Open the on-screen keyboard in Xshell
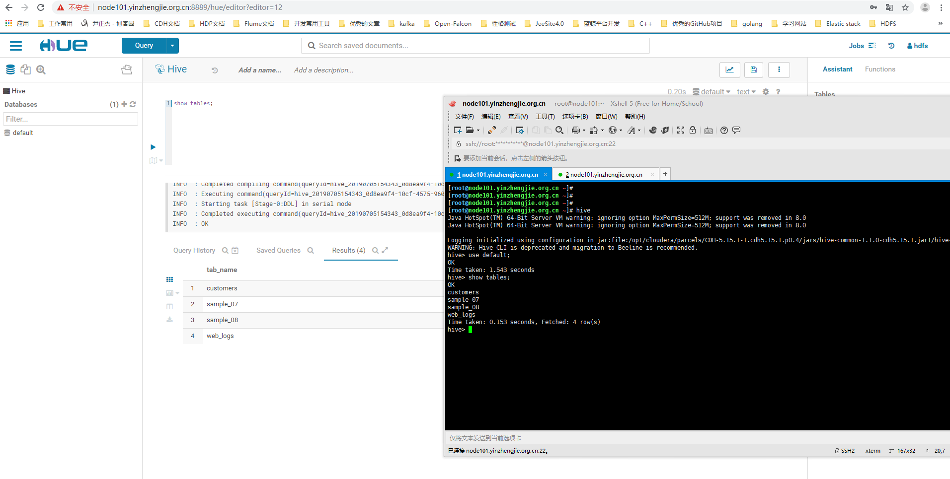Screen dimensions: 950x479 pos(708,130)
